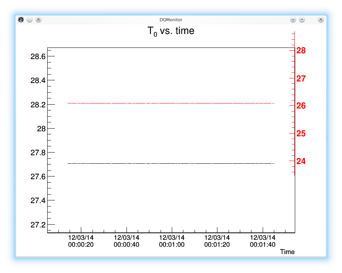Image resolution: width=342 pixels, height=273 pixels.
Task: Click the DQMonitor title text to focus the window
Action: (x=171, y=20)
